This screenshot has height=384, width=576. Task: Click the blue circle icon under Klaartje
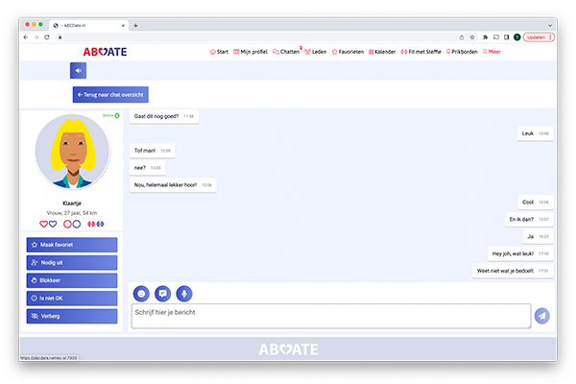click(x=77, y=224)
